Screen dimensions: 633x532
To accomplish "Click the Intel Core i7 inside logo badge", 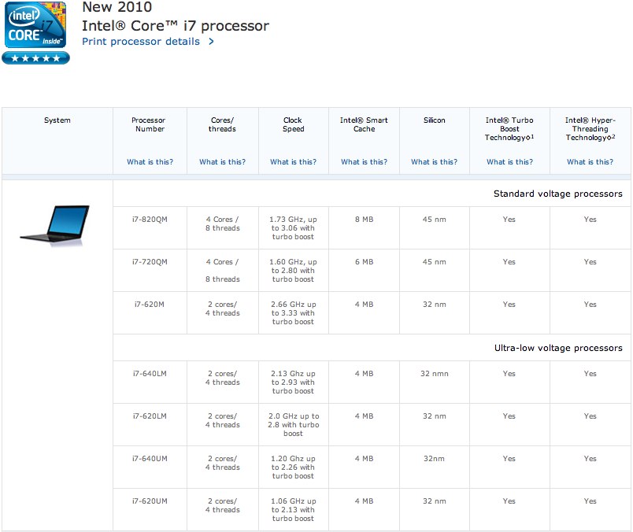I will tap(35, 24).
